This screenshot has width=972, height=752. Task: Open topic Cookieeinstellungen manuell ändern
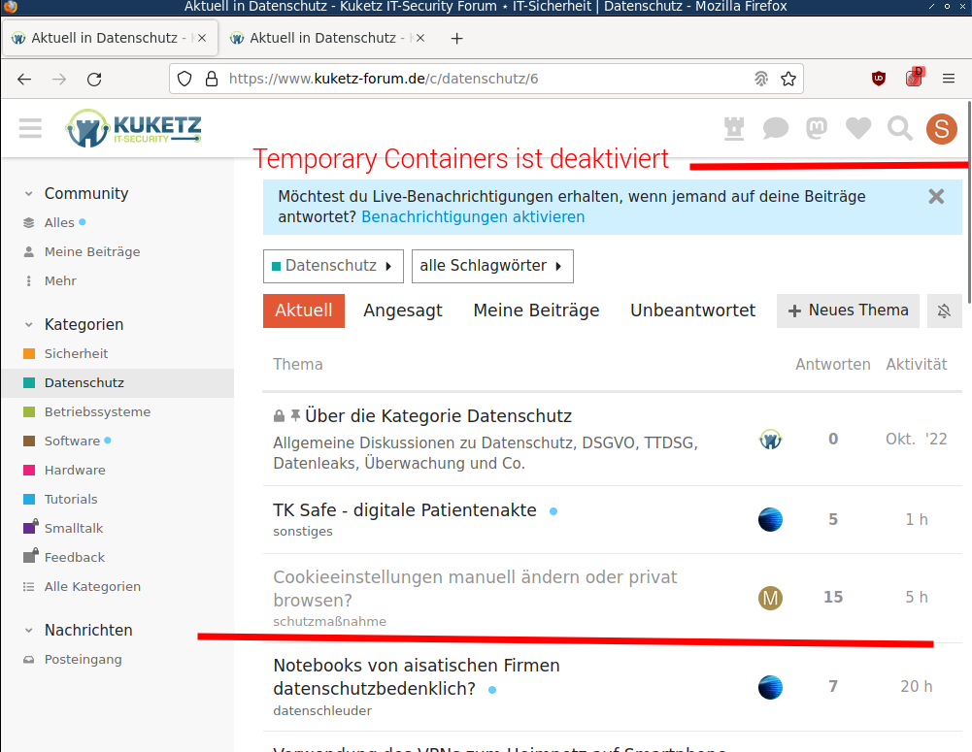pyautogui.click(x=475, y=588)
